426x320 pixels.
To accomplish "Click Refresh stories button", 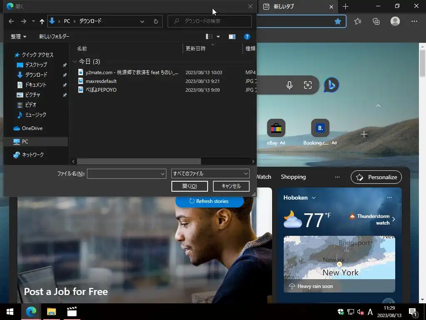I will [x=209, y=201].
